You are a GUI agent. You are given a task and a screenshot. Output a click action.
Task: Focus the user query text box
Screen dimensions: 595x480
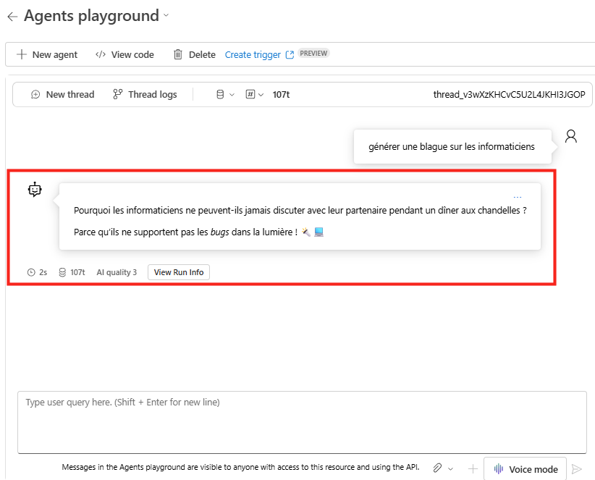(302, 422)
